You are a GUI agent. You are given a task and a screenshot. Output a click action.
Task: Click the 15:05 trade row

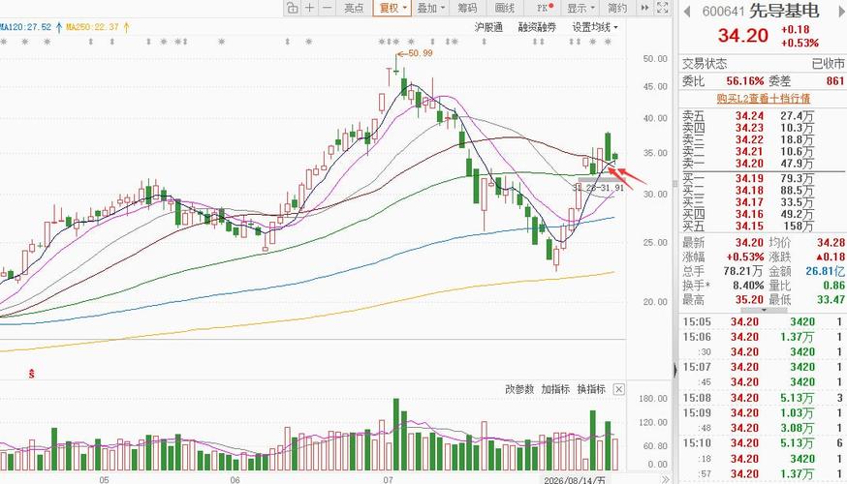(763, 322)
